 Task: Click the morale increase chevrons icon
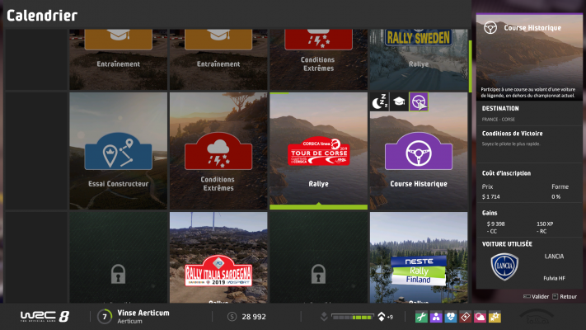tap(382, 317)
